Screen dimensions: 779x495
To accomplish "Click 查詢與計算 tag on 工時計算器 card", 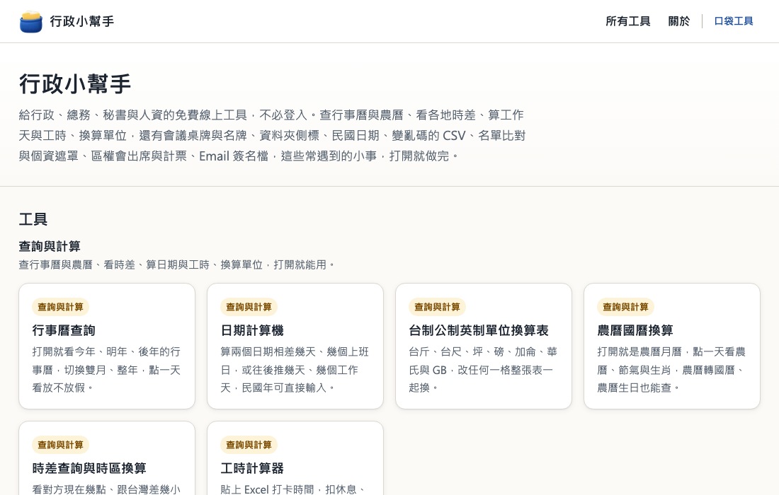I will point(249,445).
